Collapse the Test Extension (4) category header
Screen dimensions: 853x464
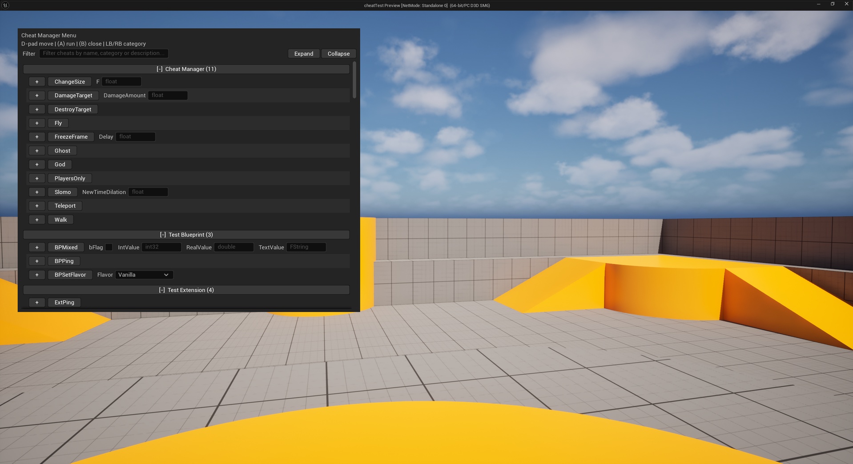[x=186, y=290]
